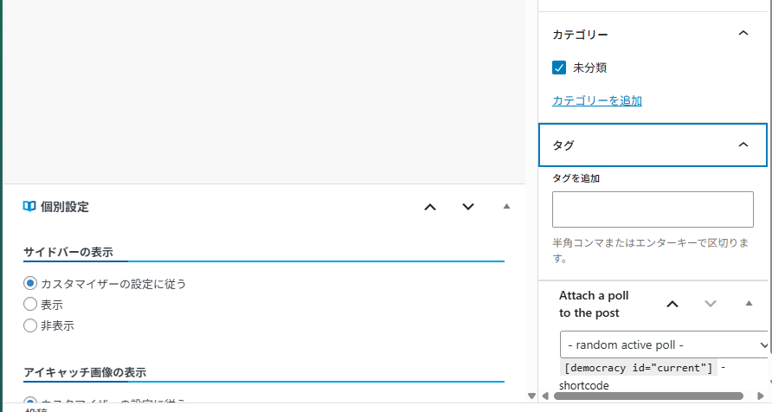This screenshot has width=772, height=412.
Task: Click horizontal scrollbar left arrow
Action: pos(545,396)
